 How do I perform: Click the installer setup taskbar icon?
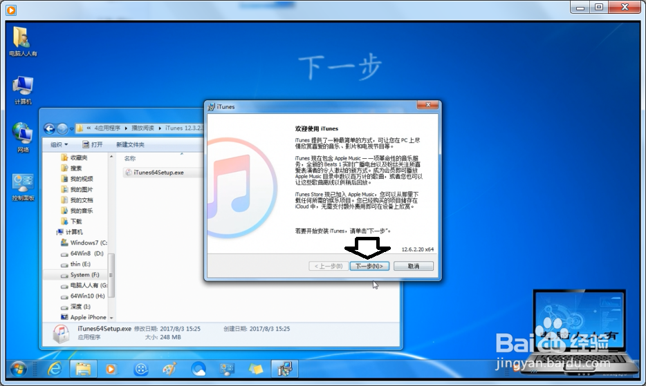pyautogui.click(x=284, y=369)
